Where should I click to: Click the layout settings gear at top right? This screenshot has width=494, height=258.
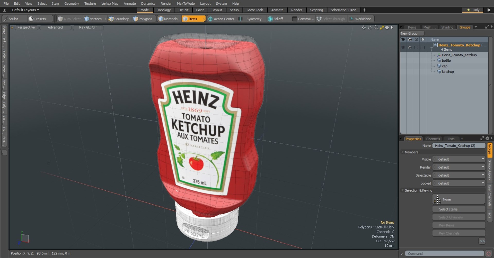489,10
